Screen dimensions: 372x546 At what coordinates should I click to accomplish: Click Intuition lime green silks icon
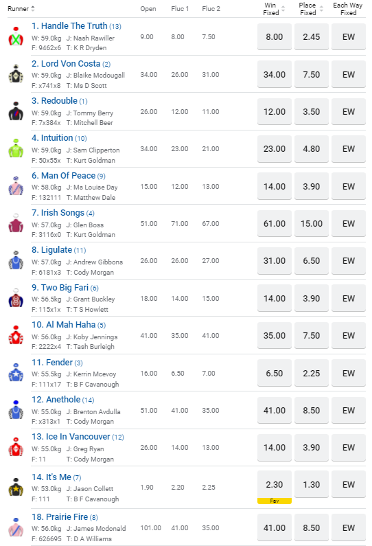click(x=16, y=148)
